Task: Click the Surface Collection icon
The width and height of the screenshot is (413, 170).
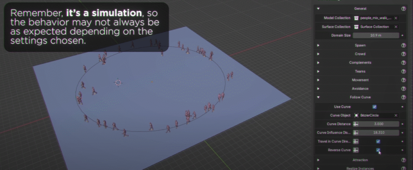Action: [357, 27]
